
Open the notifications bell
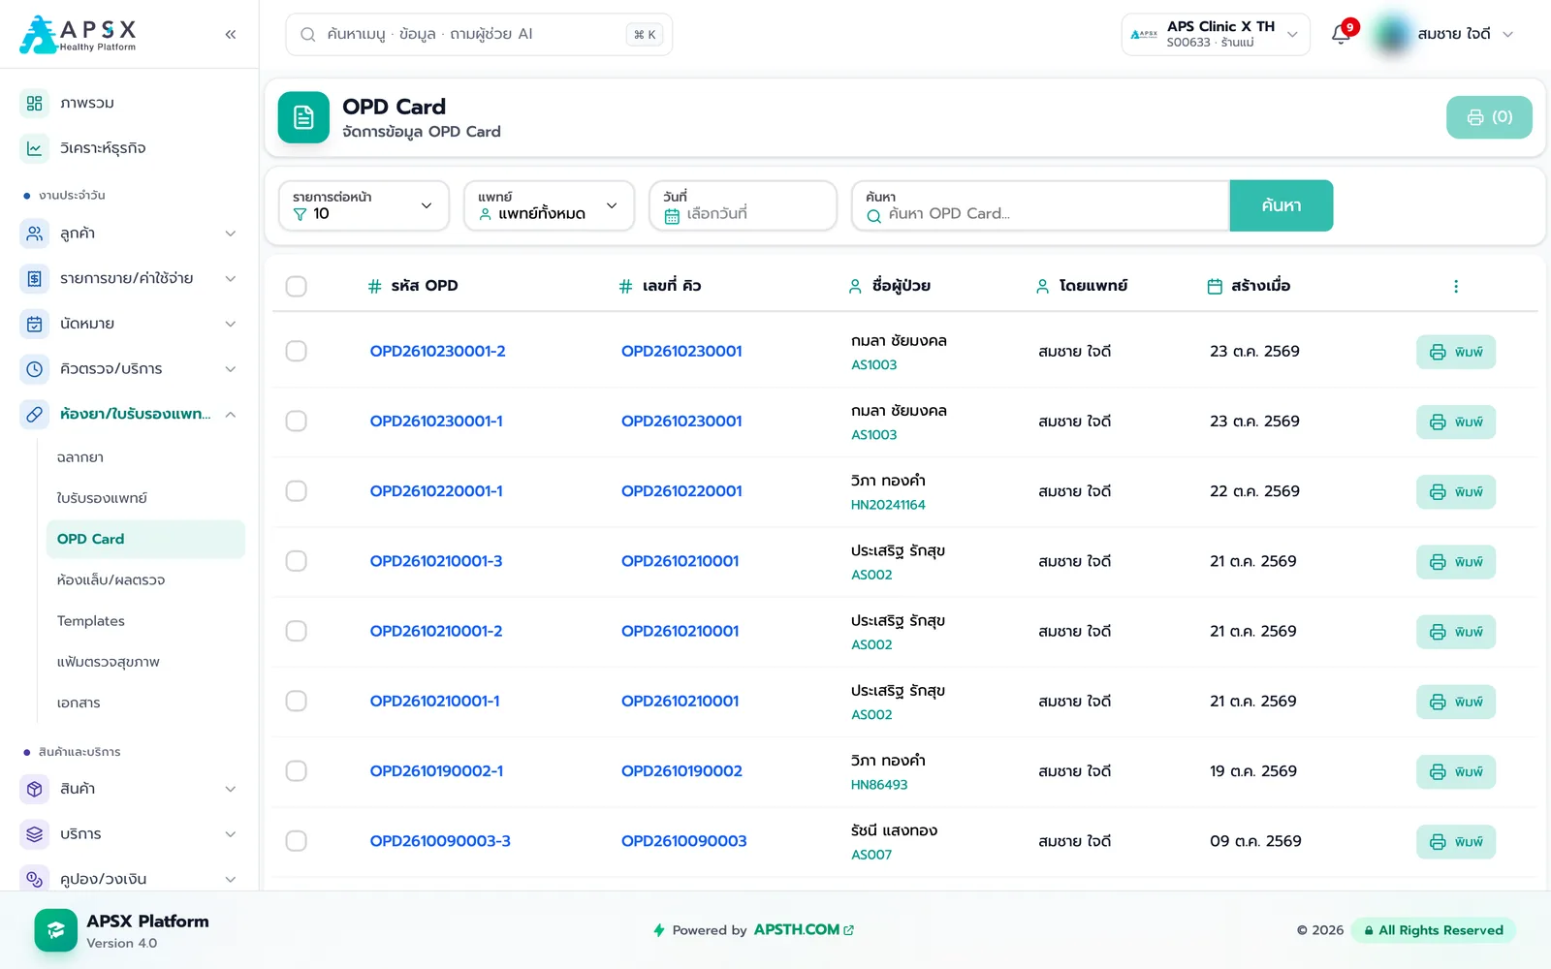click(1341, 35)
